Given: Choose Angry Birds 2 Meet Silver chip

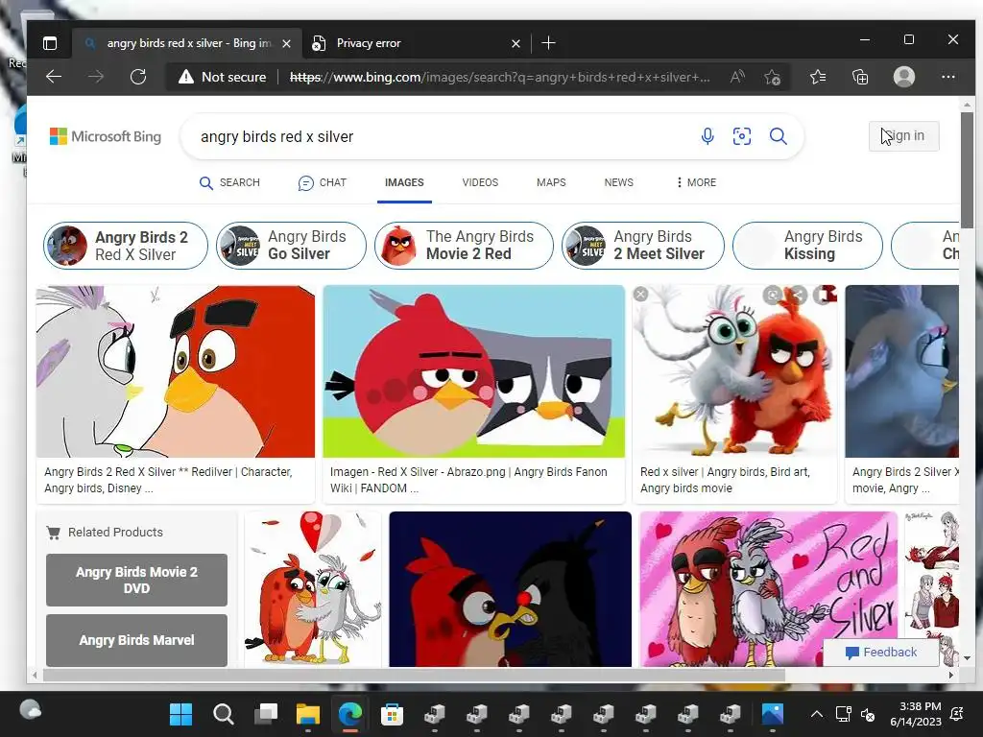Looking at the screenshot, I should [642, 246].
